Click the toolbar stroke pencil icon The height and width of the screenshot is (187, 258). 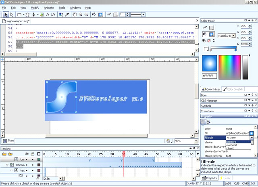tap(109, 15)
